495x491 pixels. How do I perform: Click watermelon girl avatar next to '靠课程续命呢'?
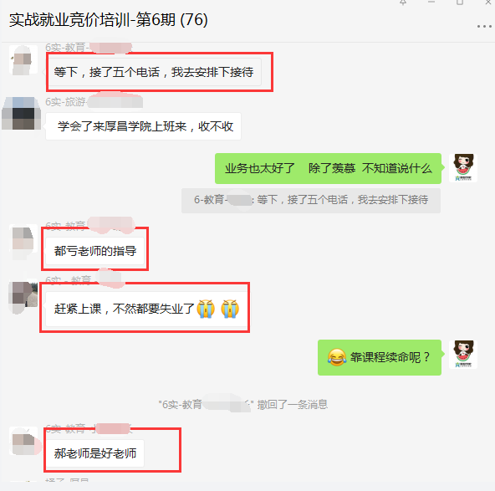tap(462, 355)
